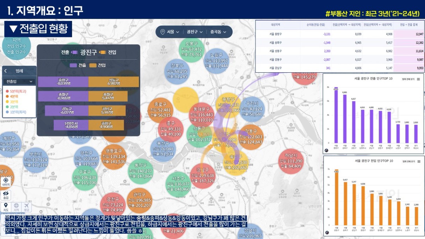425x239 pixels.
Task: Click the 강동구 -6,027명 purple outflow bar
Action: (67, 110)
